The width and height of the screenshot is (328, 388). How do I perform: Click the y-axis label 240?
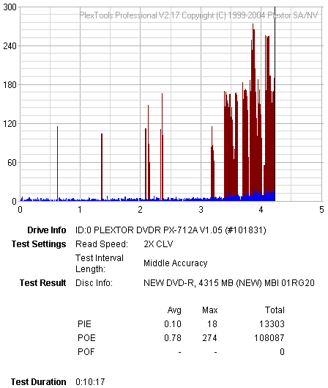[10, 46]
